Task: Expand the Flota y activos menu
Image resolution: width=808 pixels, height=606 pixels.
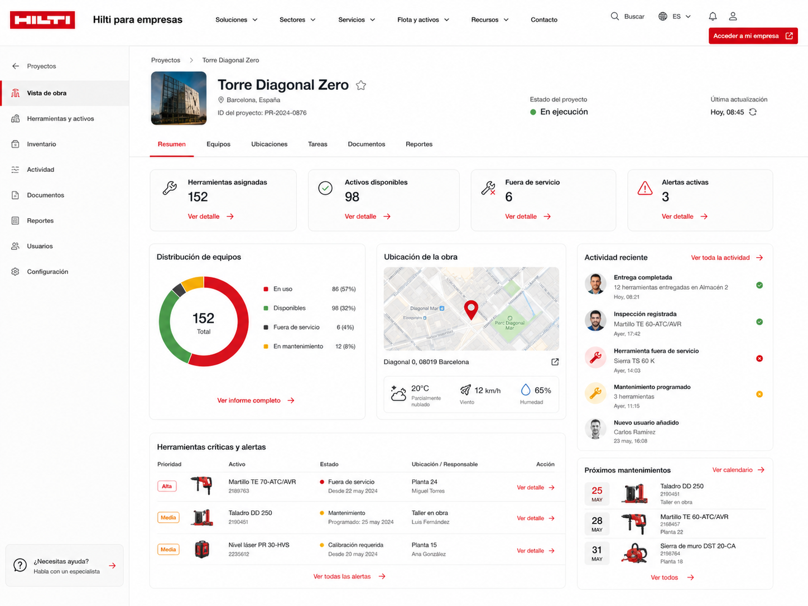Action: [x=424, y=20]
